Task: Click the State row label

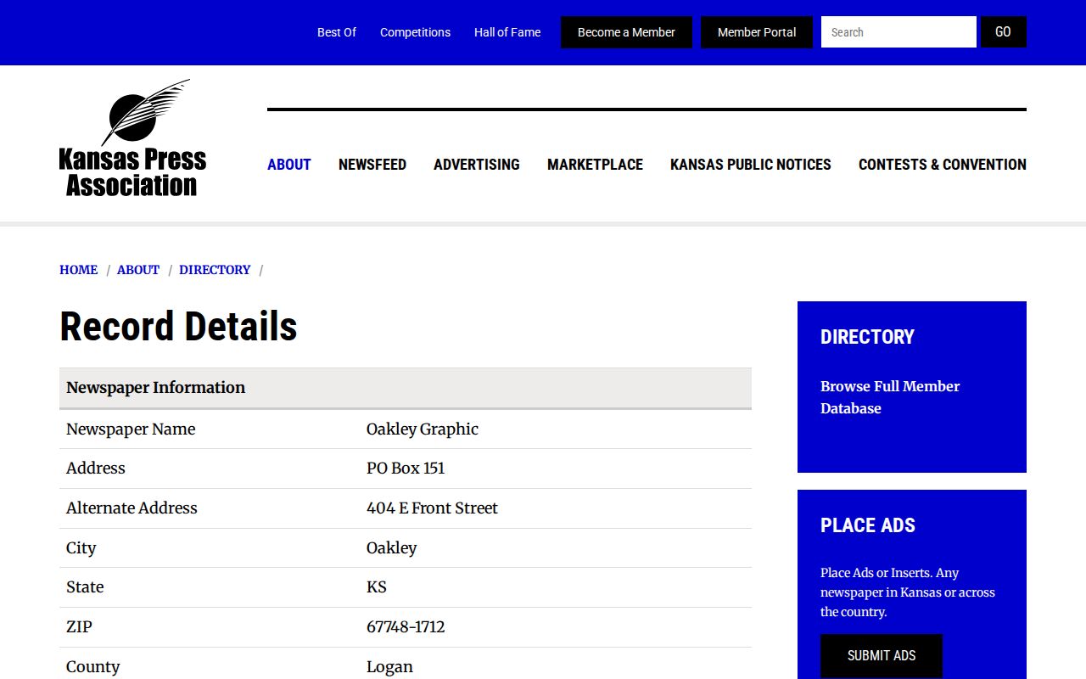Action: (85, 587)
